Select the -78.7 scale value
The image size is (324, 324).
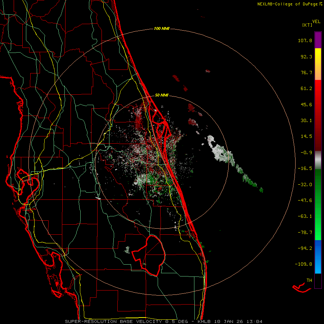click(305, 233)
